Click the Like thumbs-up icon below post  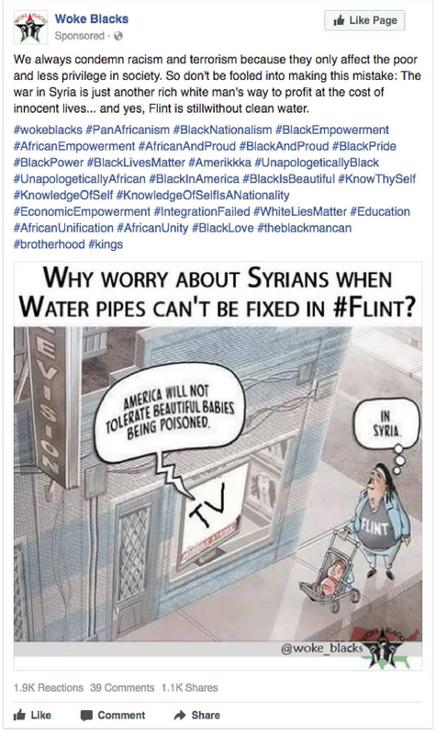click(x=19, y=715)
